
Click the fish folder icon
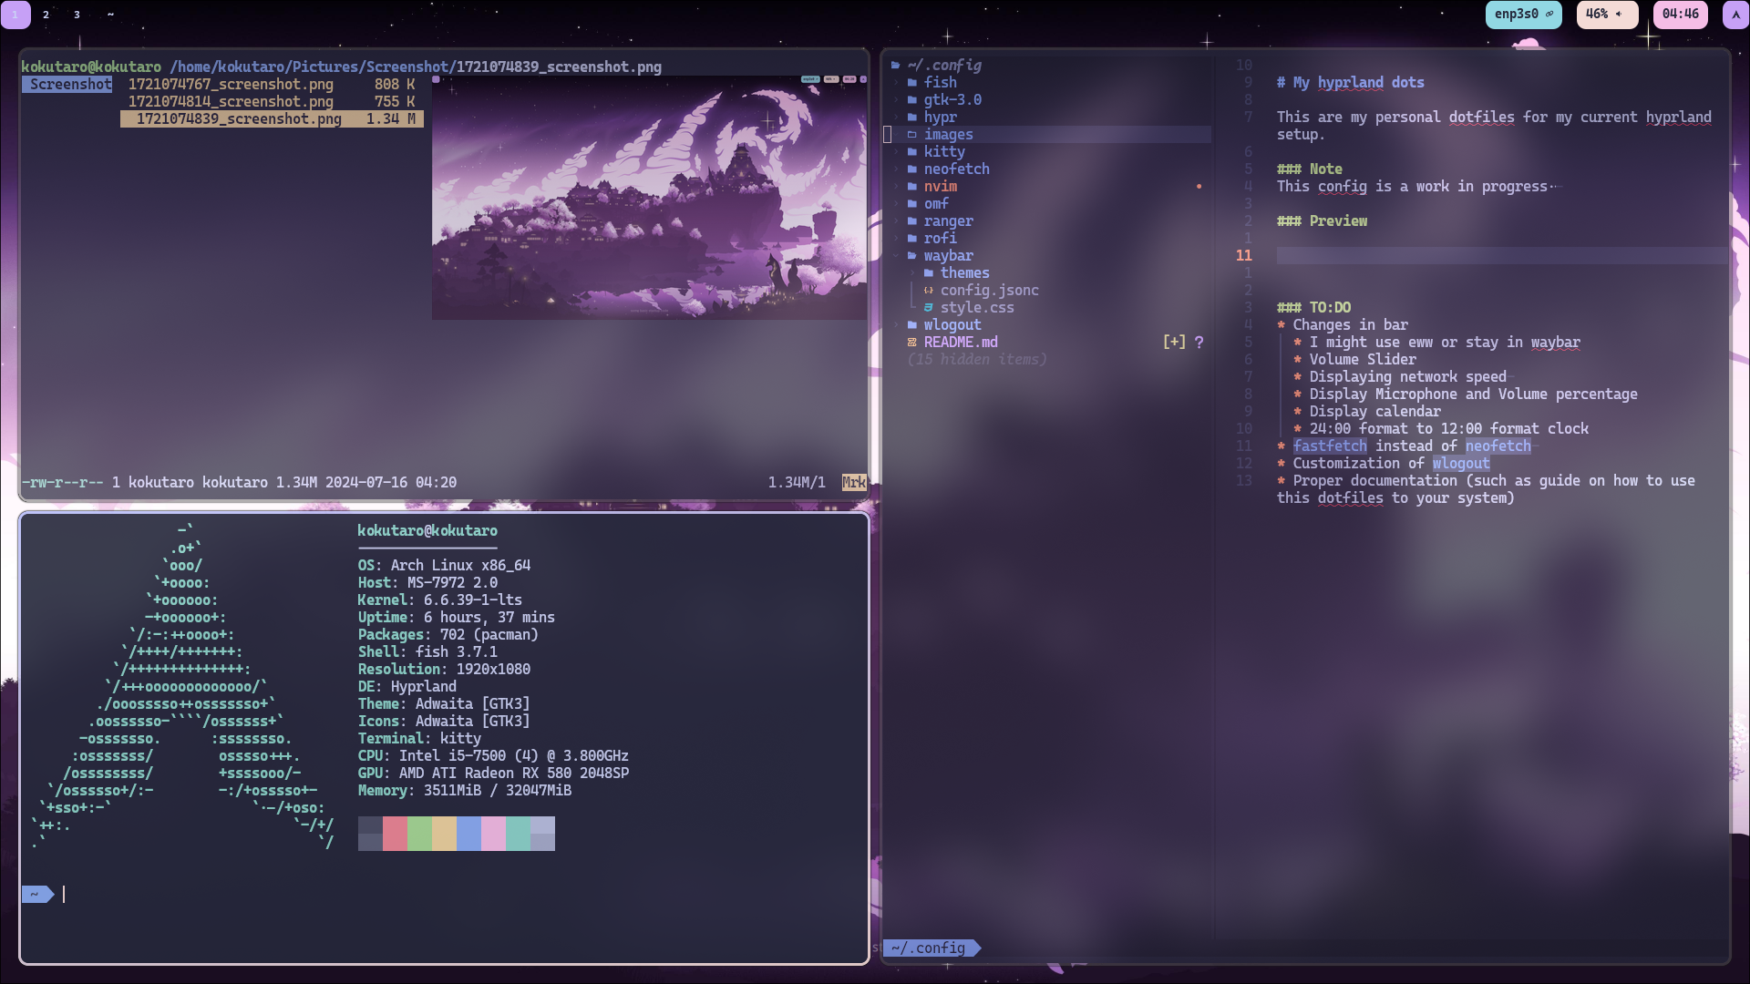(x=911, y=83)
